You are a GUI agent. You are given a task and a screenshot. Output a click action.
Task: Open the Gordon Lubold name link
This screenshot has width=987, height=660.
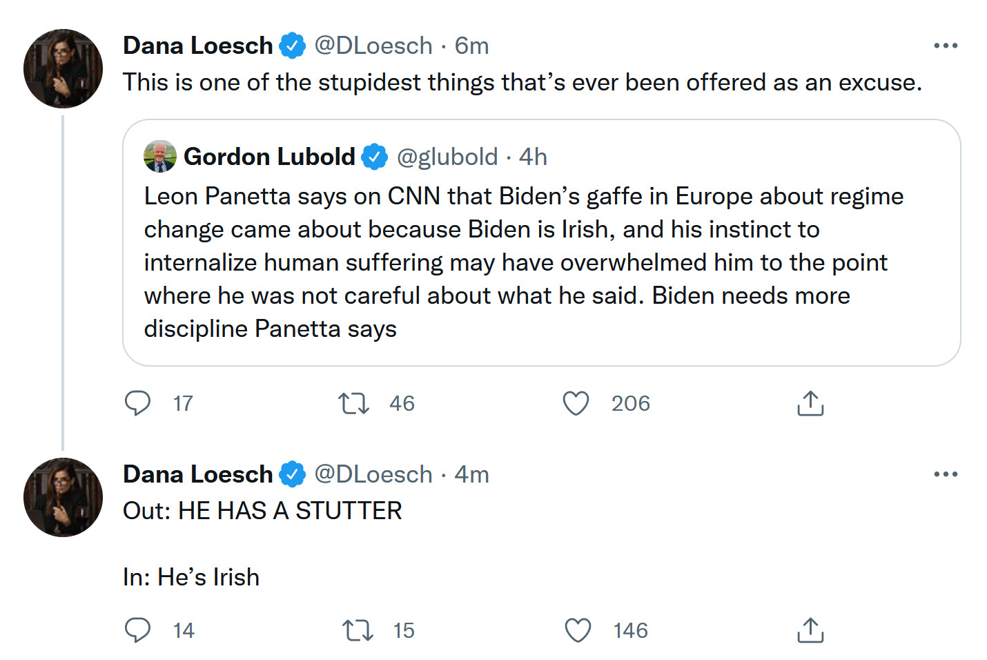(268, 157)
